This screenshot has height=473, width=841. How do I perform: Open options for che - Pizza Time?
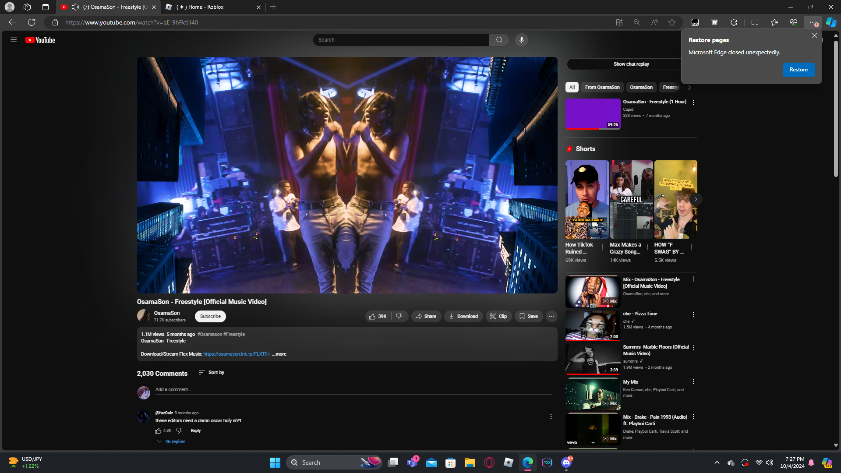point(693,314)
